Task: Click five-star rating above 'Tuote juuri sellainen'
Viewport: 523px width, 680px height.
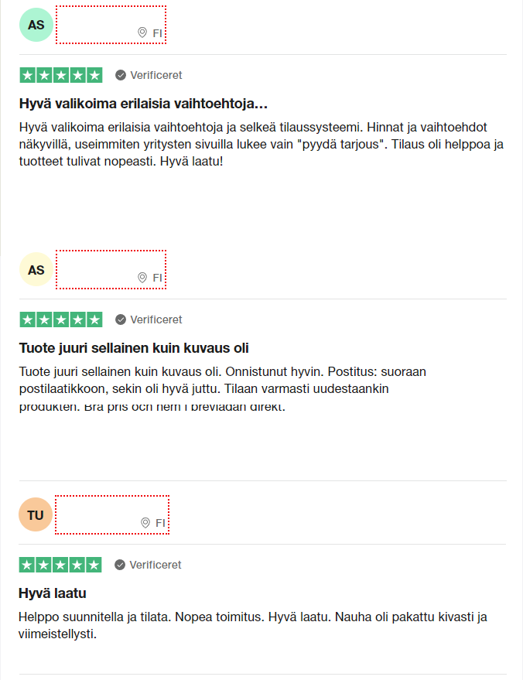Action: pyautogui.click(x=61, y=319)
